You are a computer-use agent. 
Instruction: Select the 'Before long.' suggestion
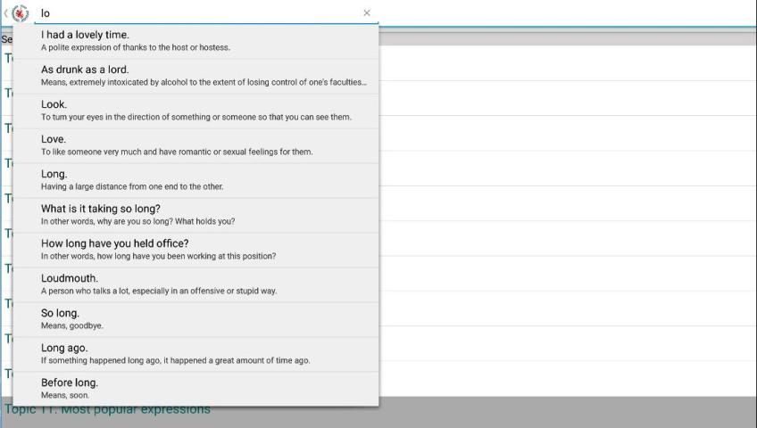point(70,383)
